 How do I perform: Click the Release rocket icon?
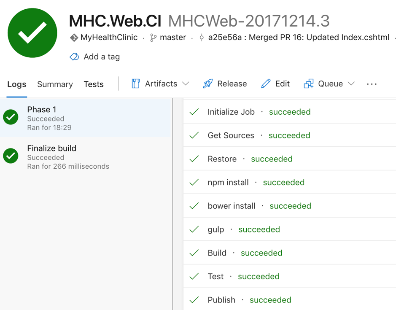(x=208, y=84)
